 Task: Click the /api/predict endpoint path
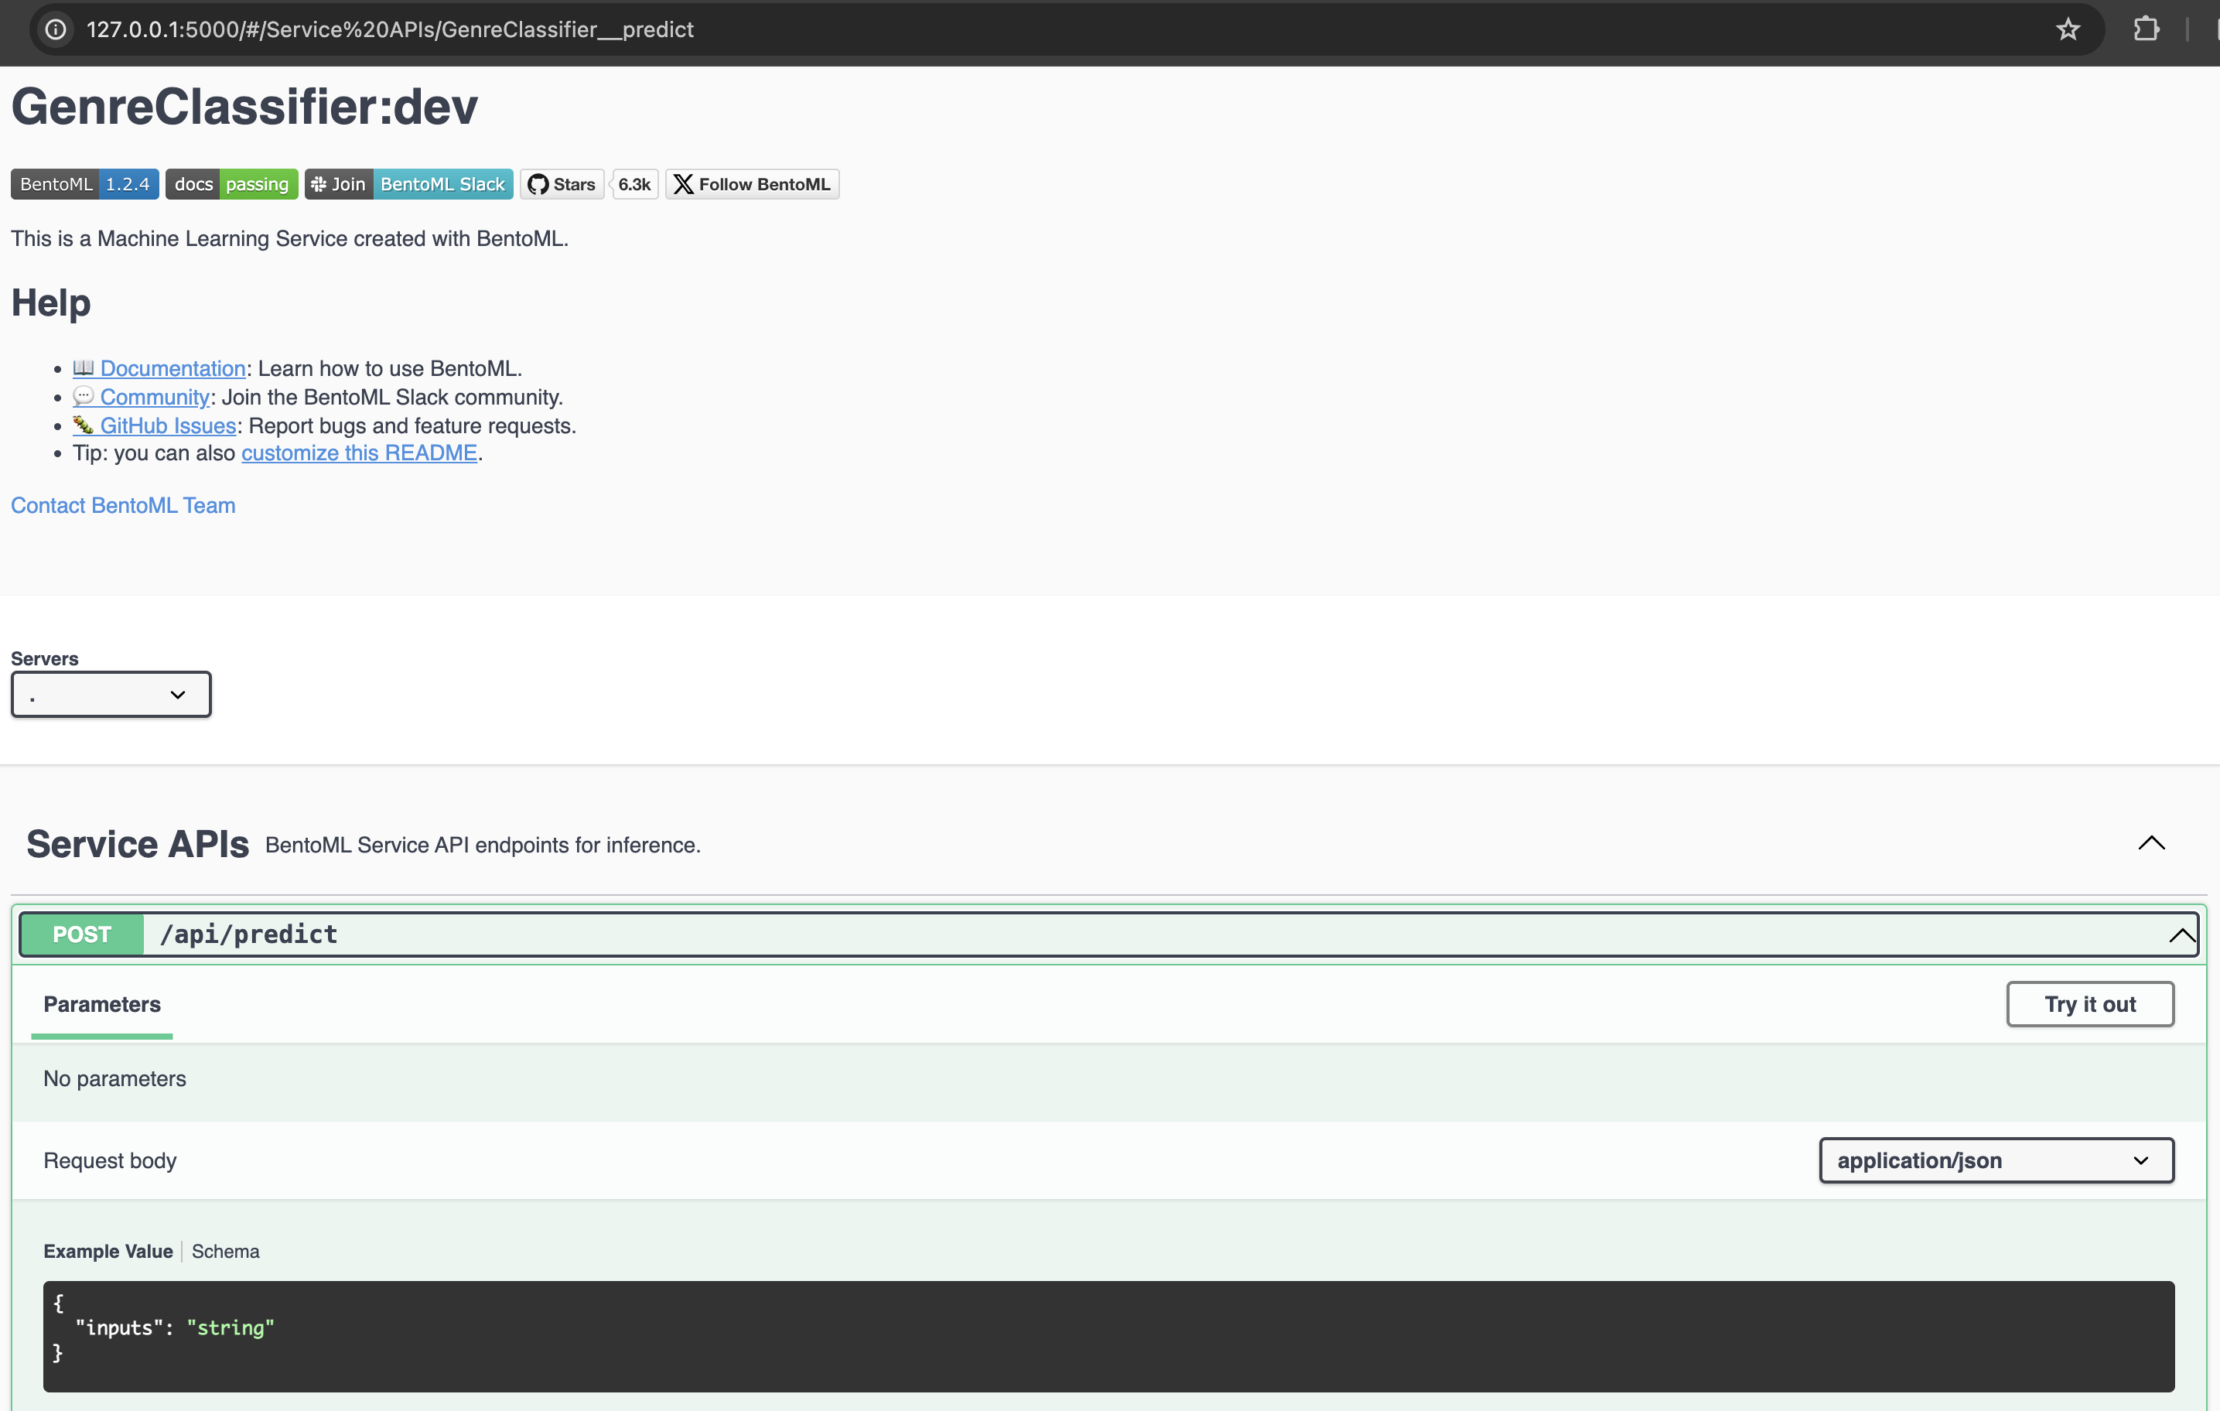[249, 934]
